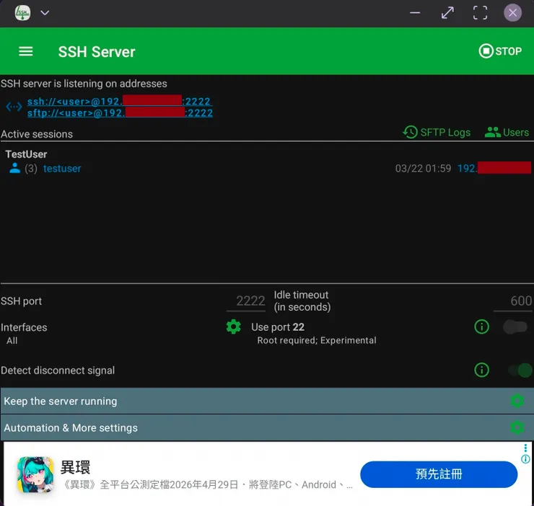Click the address share brackets icon
The height and width of the screenshot is (506, 534).
click(14, 107)
